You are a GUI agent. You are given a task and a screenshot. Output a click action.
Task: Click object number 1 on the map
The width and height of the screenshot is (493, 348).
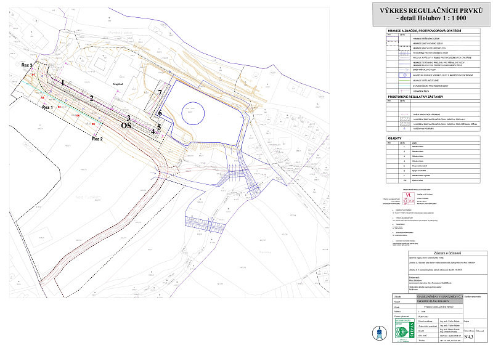(62, 81)
